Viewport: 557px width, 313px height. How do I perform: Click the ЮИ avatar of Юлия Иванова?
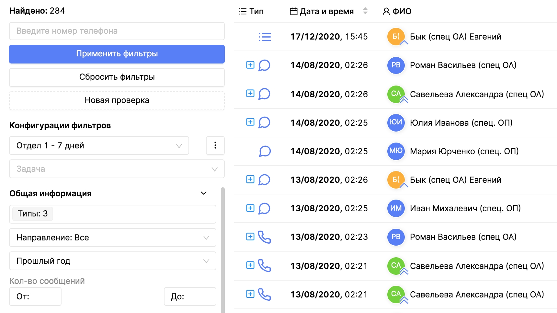[x=396, y=122]
